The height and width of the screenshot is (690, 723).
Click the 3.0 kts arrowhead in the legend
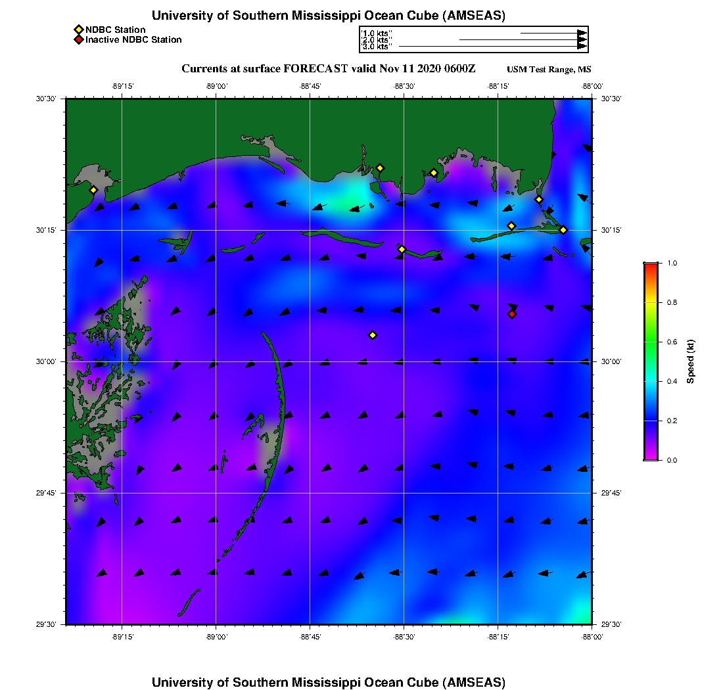[x=582, y=46]
